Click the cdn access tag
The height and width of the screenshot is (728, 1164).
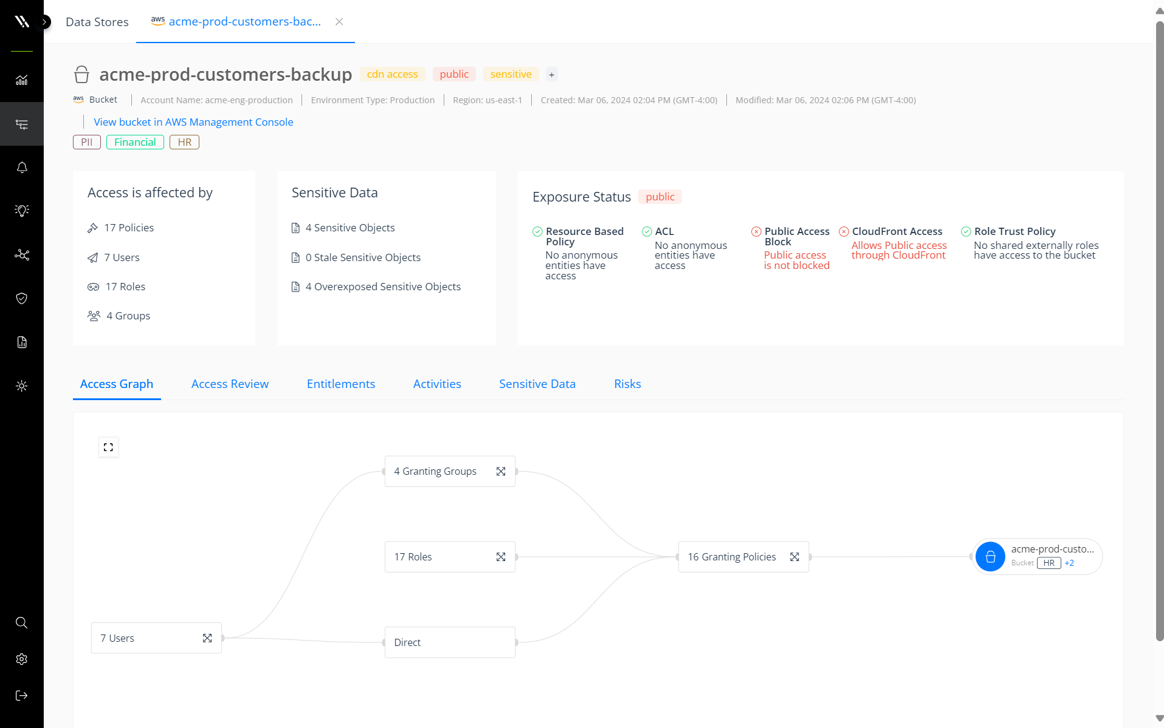coord(392,74)
